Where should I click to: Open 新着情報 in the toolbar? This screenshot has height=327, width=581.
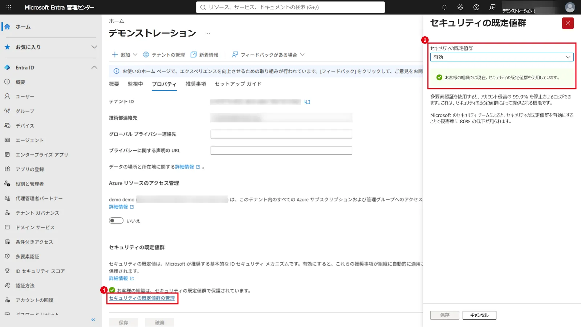coord(204,55)
